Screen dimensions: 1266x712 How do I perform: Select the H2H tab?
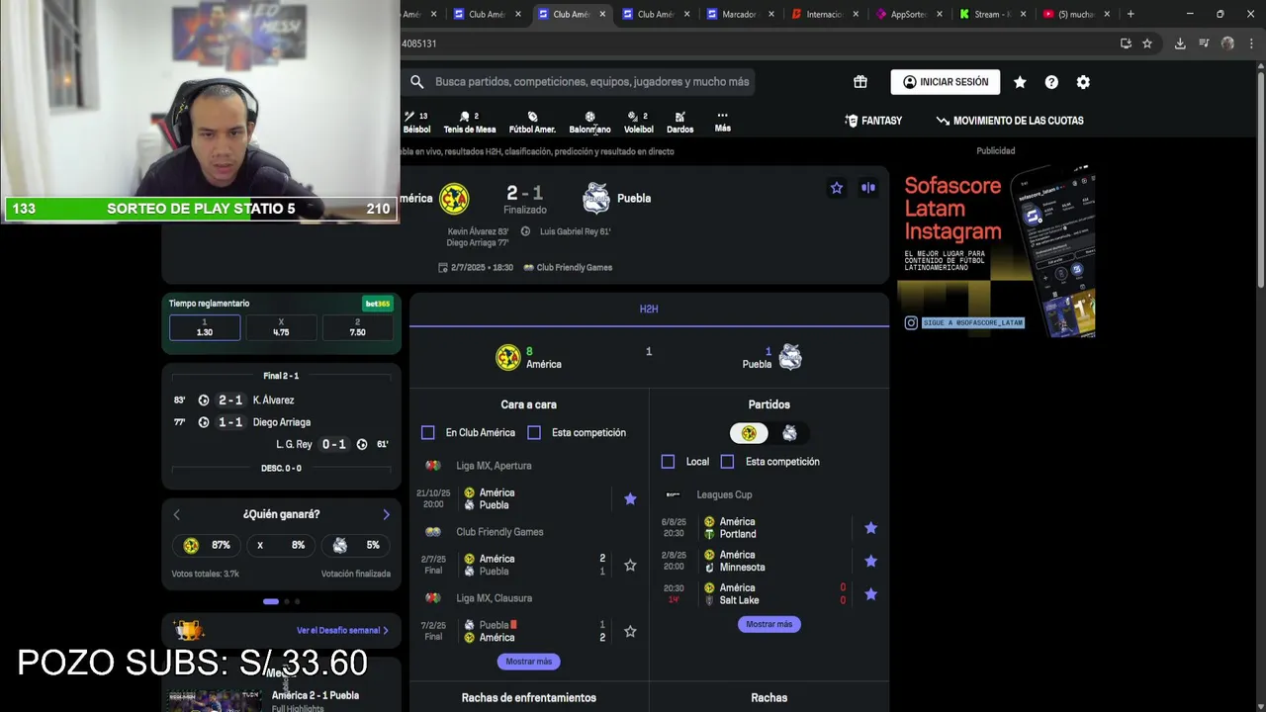coord(649,310)
